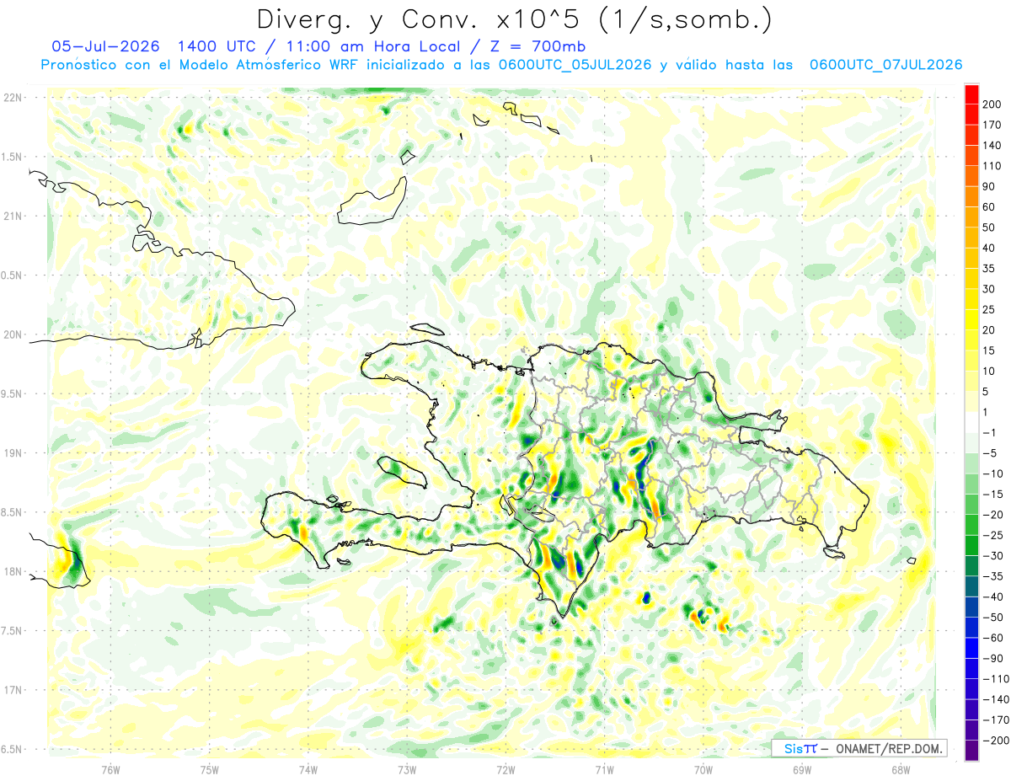
Task: Click the positive '35' color scale label
Action: point(989,269)
